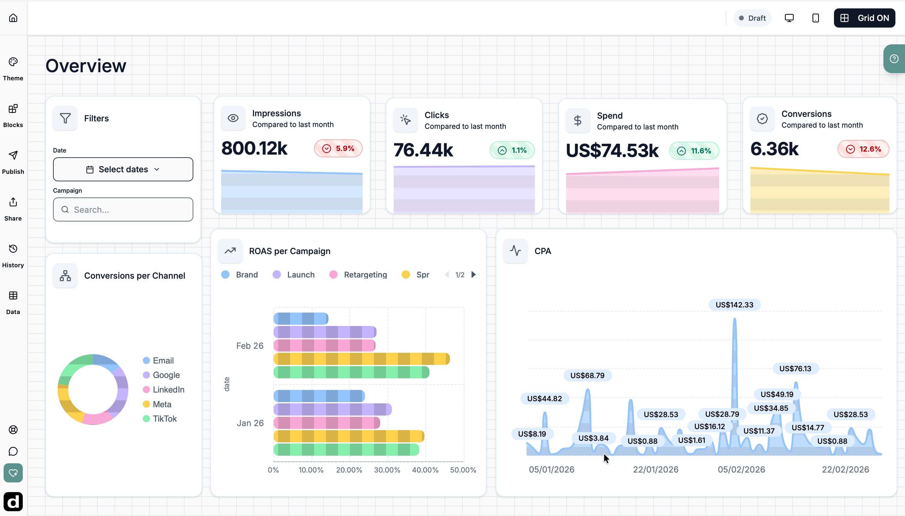The height and width of the screenshot is (516, 905).
Task: Open the help question-mark tab
Action: [894, 59]
